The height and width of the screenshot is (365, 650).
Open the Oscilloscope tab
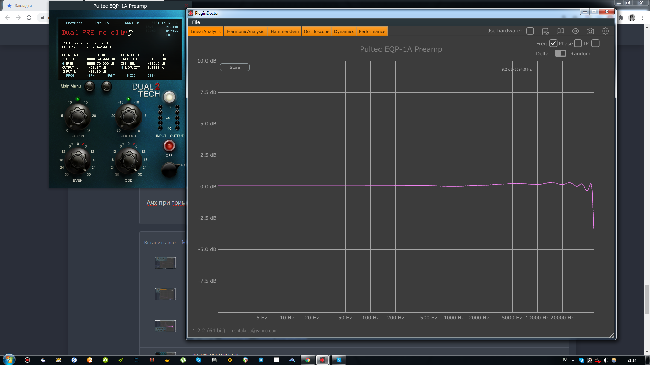click(x=317, y=31)
